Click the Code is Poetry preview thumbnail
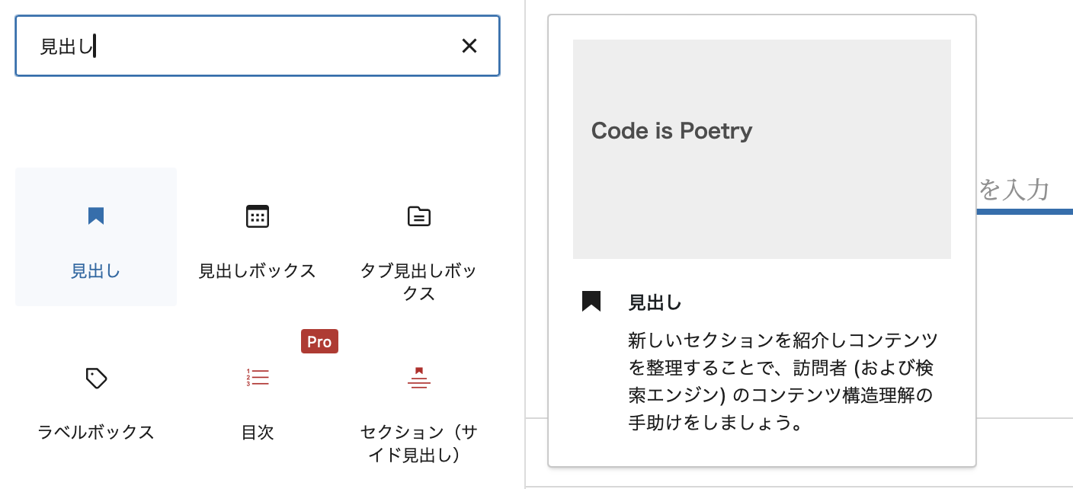 (761, 149)
